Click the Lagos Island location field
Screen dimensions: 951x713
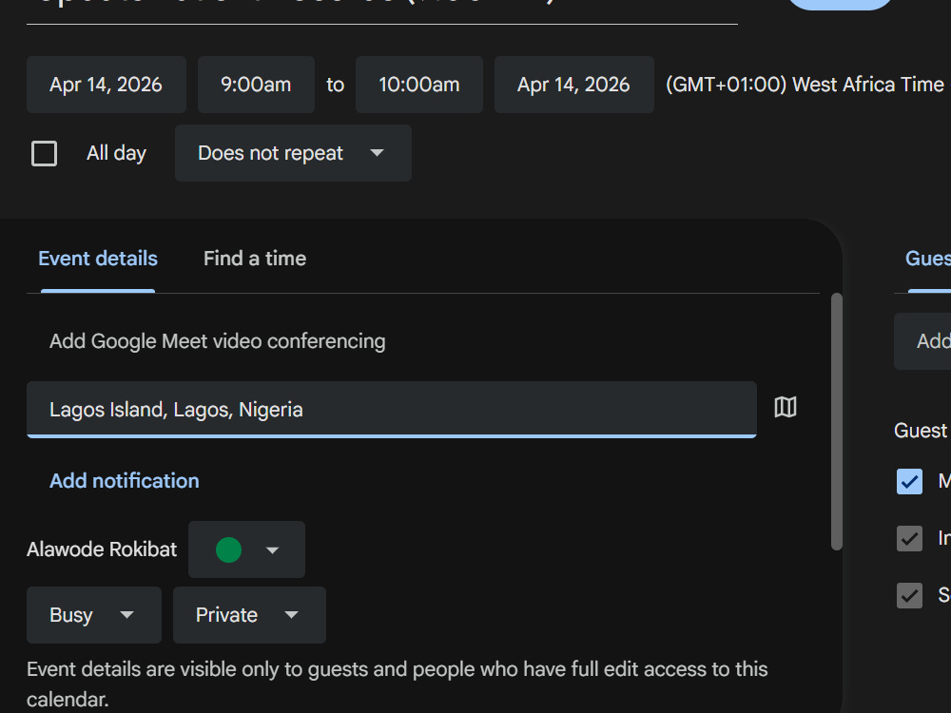pos(391,409)
